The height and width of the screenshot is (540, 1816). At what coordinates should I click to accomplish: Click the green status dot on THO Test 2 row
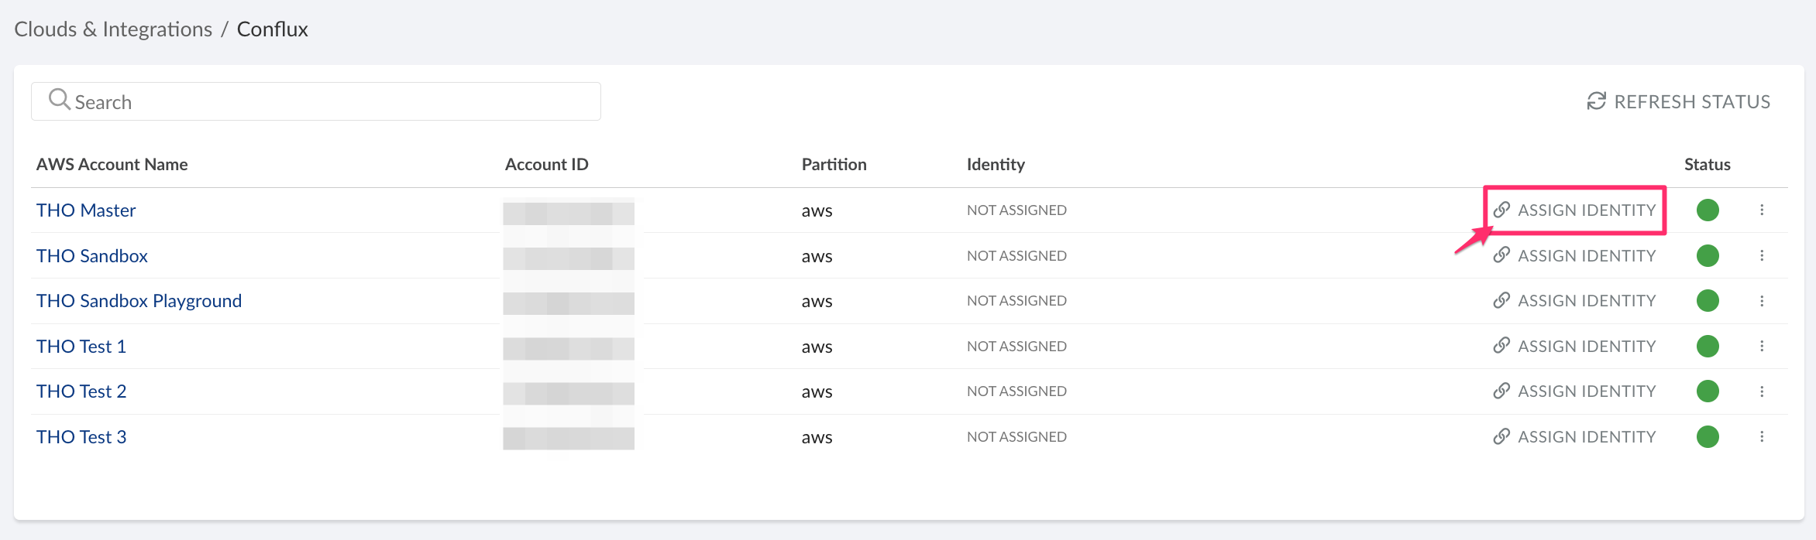(x=1708, y=391)
